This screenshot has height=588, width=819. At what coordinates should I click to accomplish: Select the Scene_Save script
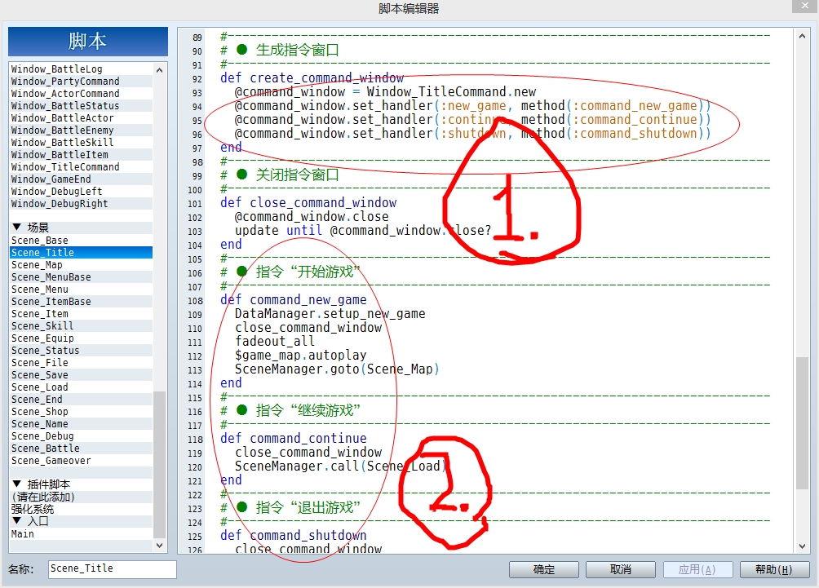(x=82, y=375)
